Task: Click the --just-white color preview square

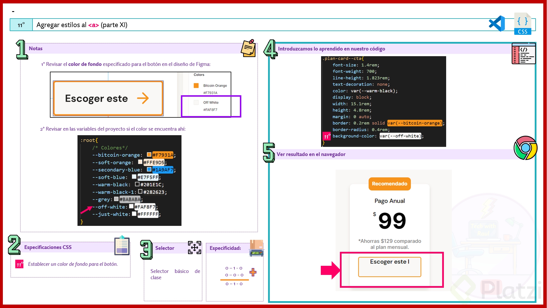Action: (134, 214)
